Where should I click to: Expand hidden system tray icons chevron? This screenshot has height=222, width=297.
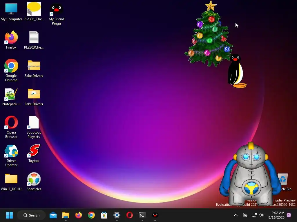coord(236,215)
